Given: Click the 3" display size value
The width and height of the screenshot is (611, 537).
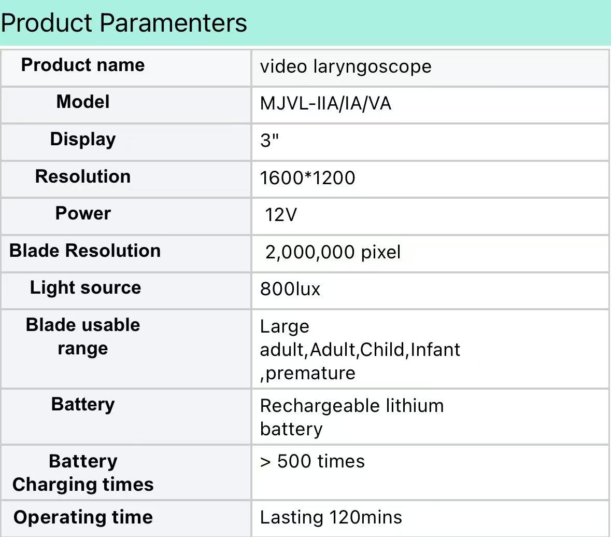Looking at the screenshot, I should point(269,141).
